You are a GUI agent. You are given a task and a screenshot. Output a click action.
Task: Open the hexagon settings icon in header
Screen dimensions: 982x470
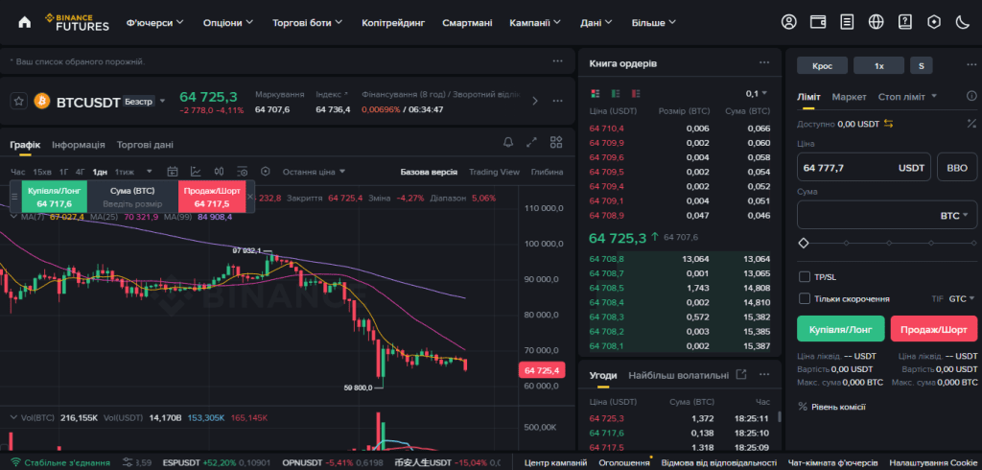[934, 22]
